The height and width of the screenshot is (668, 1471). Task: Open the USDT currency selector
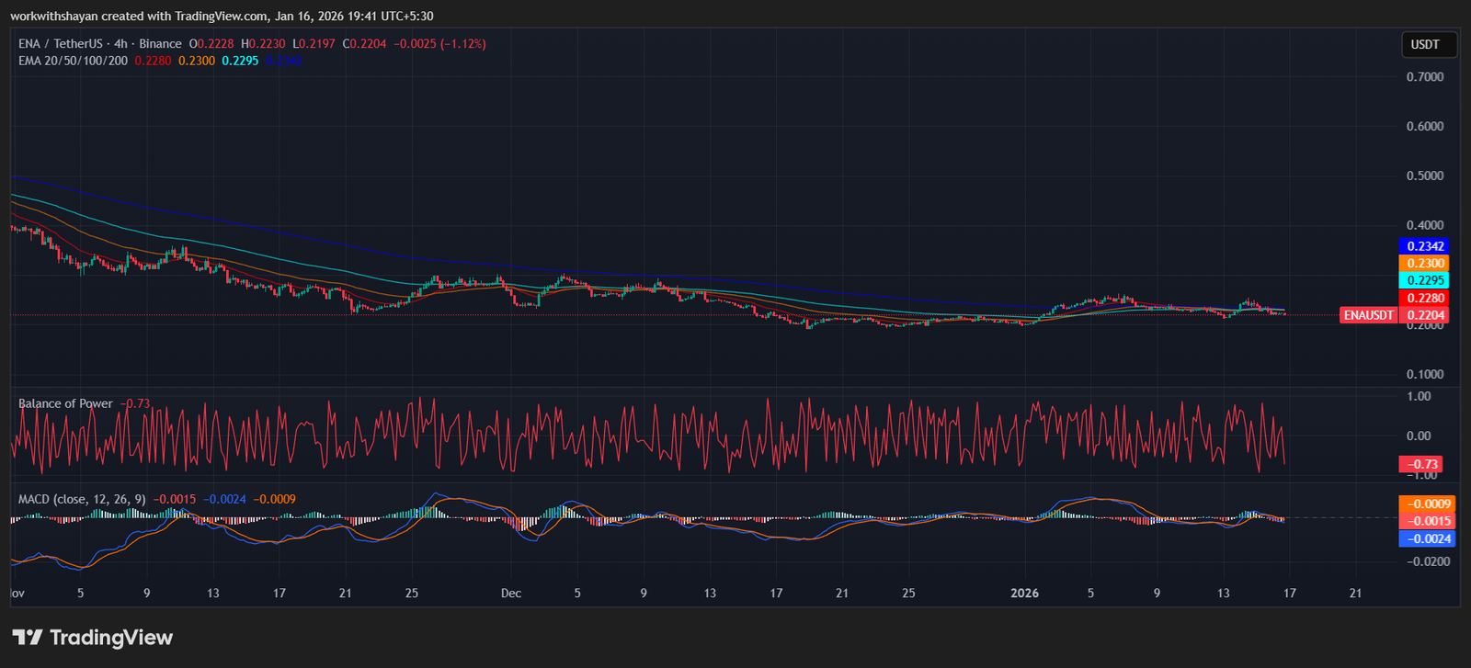[x=1425, y=44]
